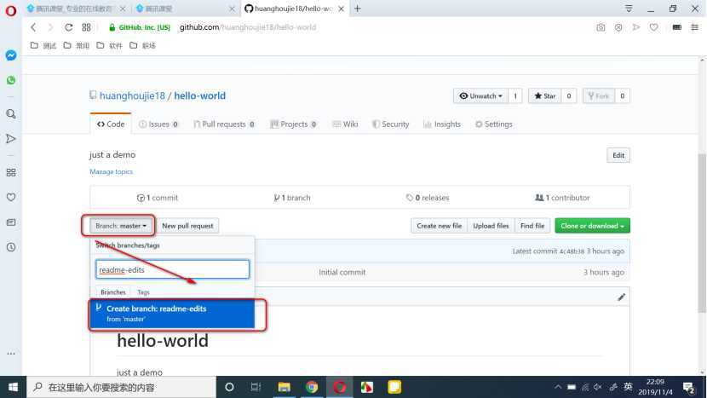
Task: Click Create new file button
Action: (x=440, y=226)
